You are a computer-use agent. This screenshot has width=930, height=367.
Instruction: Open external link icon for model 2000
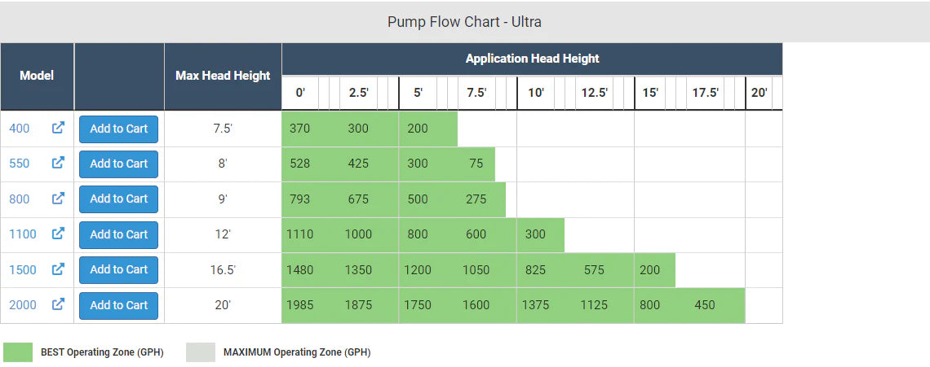[58, 304]
